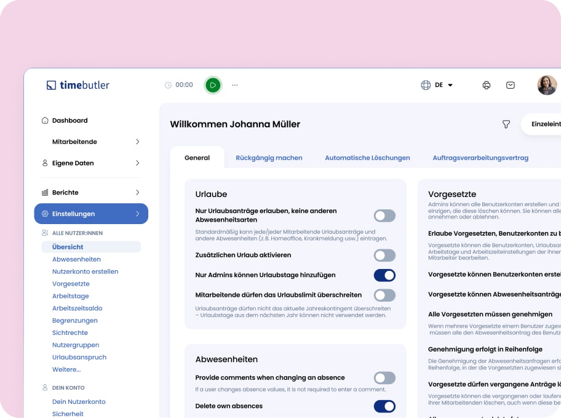Toggle 'Delete own absences' switch off
561x418 pixels.
click(384, 406)
